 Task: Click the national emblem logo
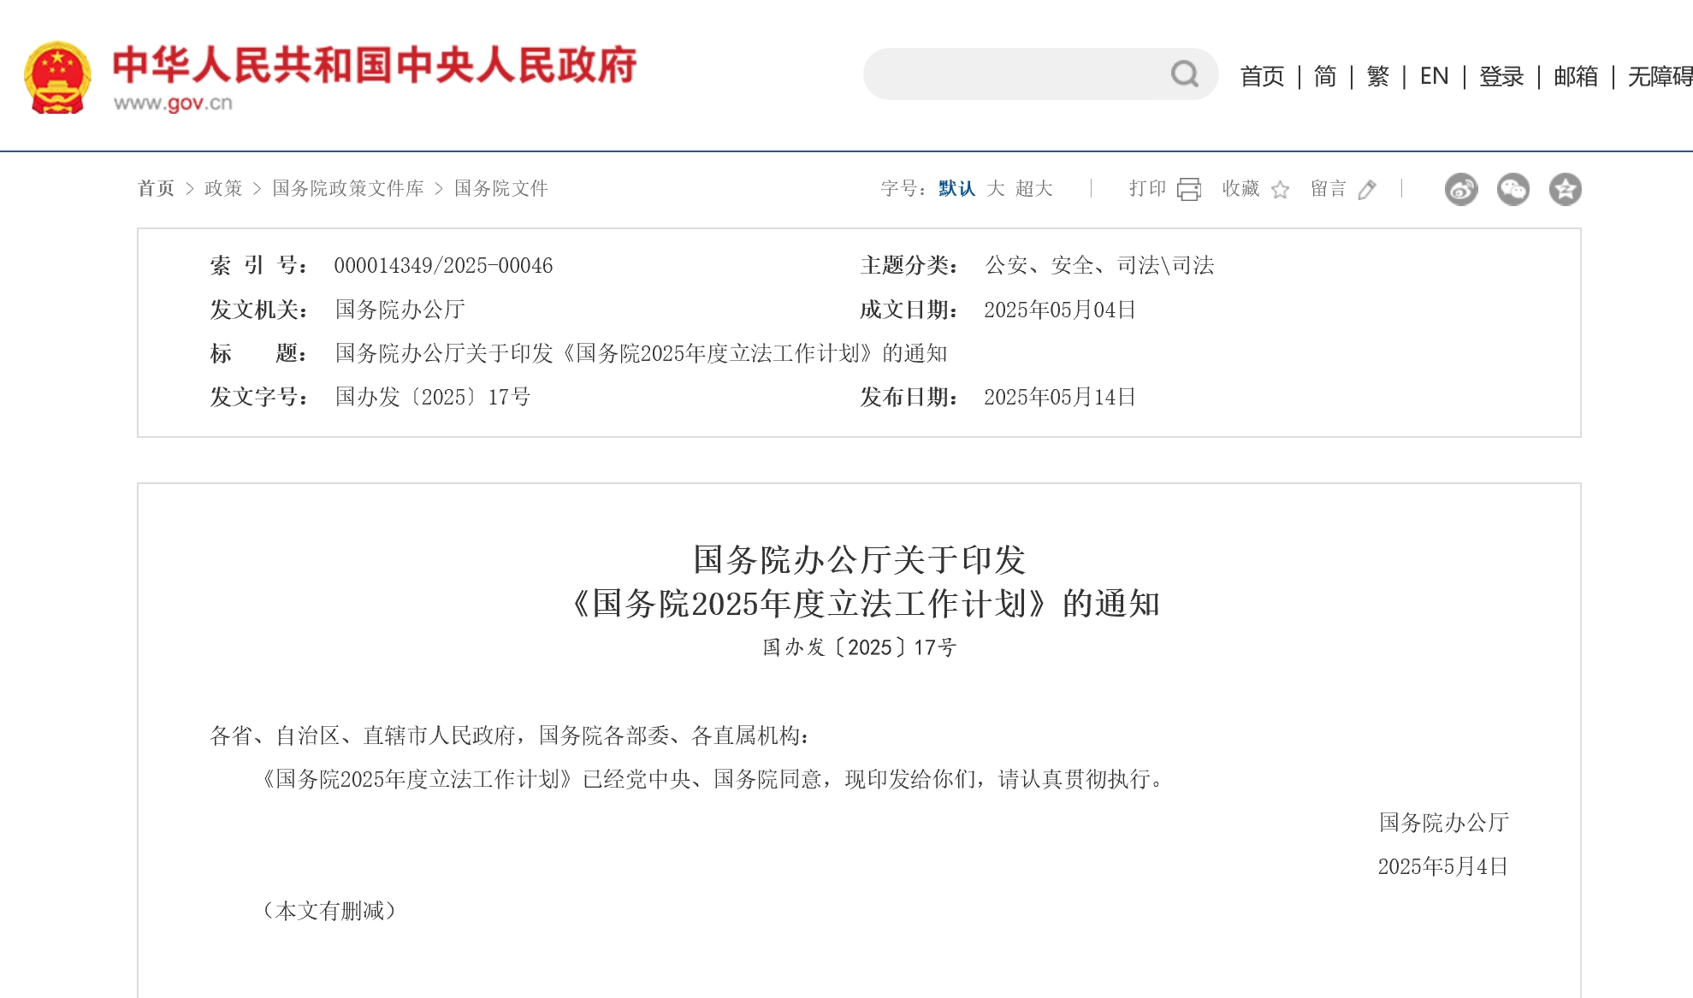coord(57,77)
